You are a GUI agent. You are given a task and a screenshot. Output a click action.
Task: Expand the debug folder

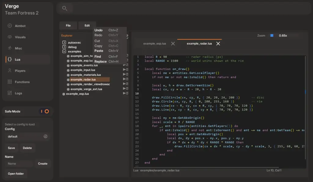tap(64, 47)
